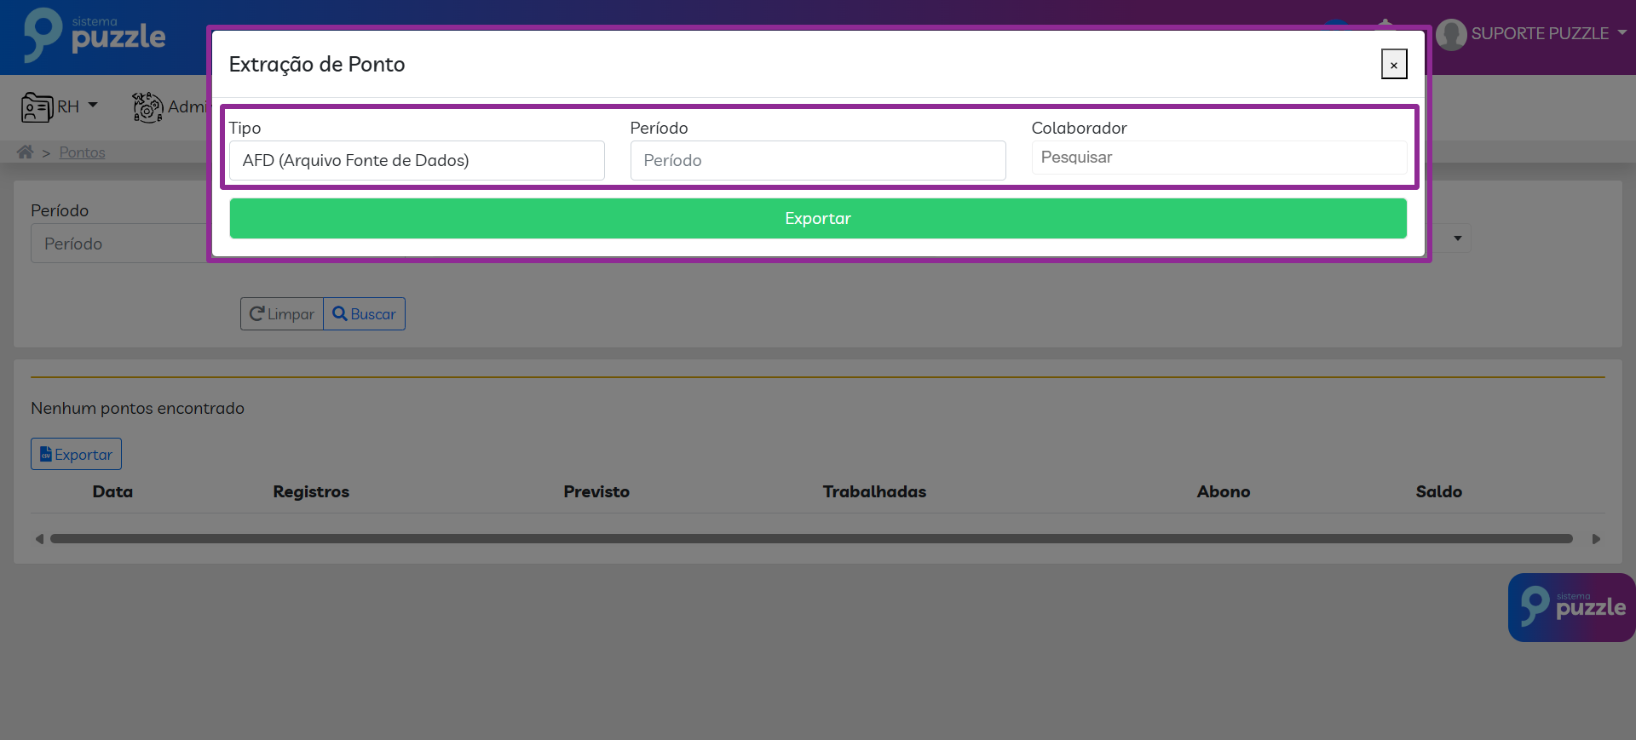The width and height of the screenshot is (1636, 740).
Task: Click the floating Puzzle badge at bottom right
Action: [1570, 607]
